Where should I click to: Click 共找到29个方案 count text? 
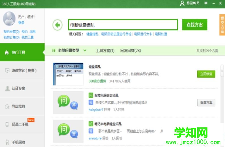point(207,51)
